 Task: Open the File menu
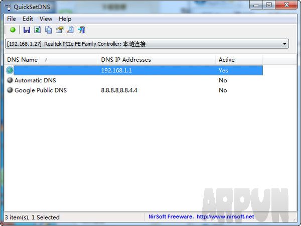coord(12,19)
